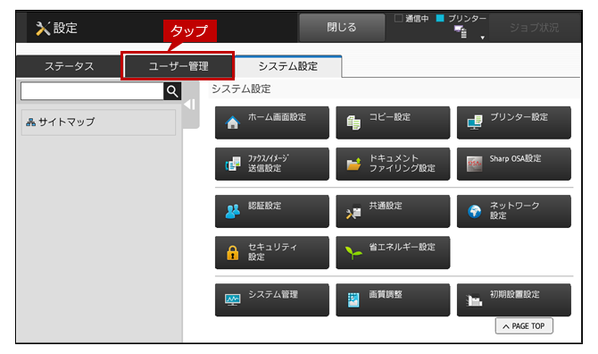Click the search magnifier button

172,91
